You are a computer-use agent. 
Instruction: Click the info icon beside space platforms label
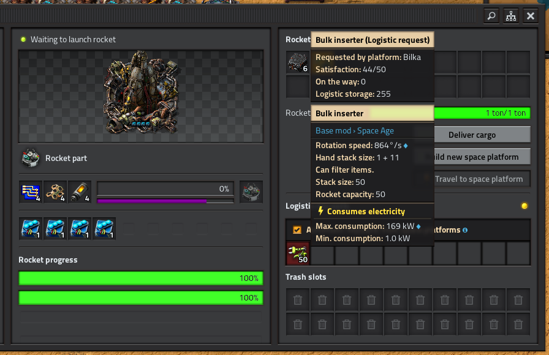pyautogui.click(x=465, y=230)
